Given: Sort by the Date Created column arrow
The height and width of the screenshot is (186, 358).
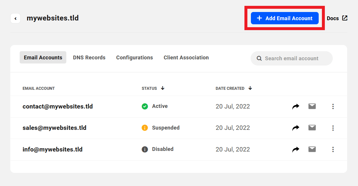Looking at the screenshot, I should click(250, 88).
